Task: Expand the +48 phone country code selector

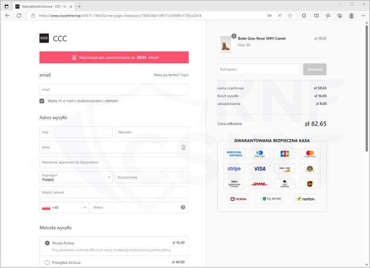Action: point(64,207)
